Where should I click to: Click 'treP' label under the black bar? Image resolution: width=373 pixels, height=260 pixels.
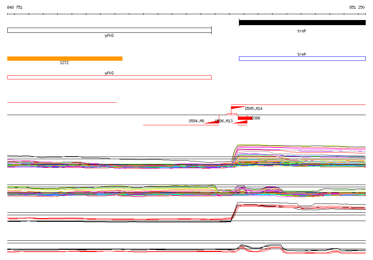tap(302, 31)
